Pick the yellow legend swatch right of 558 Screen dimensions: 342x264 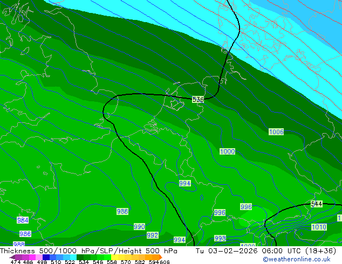tap(114, 257)
